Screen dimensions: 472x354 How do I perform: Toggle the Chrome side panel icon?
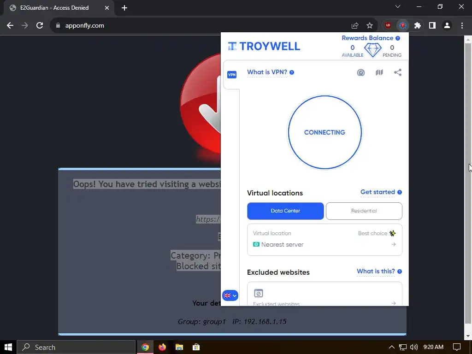(x=432, y=26)
